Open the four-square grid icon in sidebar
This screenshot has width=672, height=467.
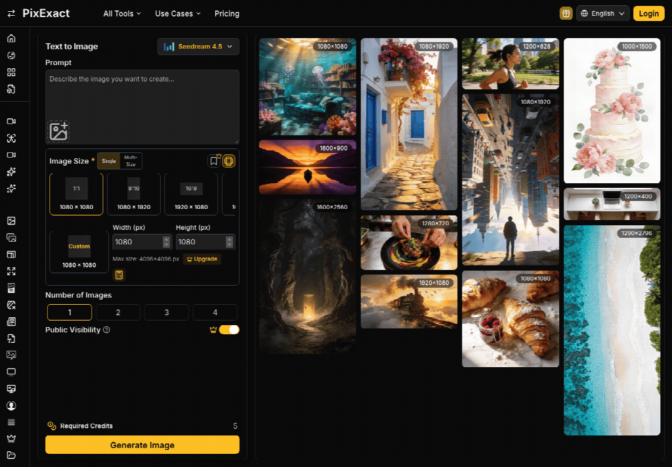click(11, 72)
